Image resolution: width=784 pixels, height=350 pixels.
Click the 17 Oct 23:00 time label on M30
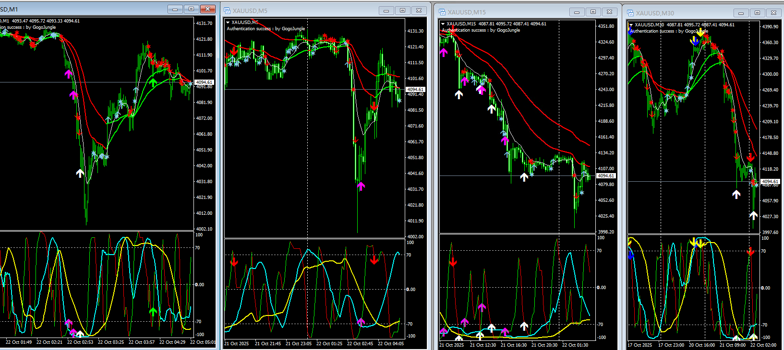click(x=671, y=345)
